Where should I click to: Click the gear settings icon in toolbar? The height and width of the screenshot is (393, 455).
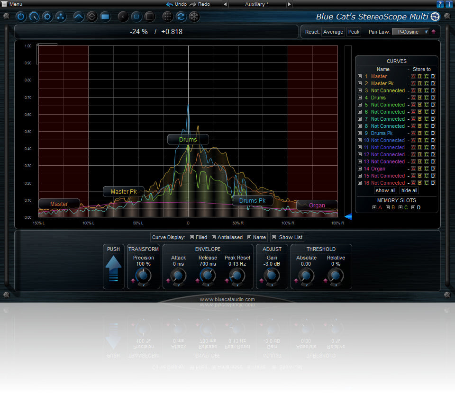click(47, 17)
